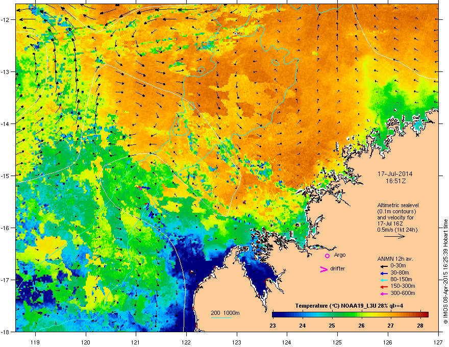The width and height of the screenshot is (449, 347).
Task: Click latitude axis label -15
Action: (5, 176)
